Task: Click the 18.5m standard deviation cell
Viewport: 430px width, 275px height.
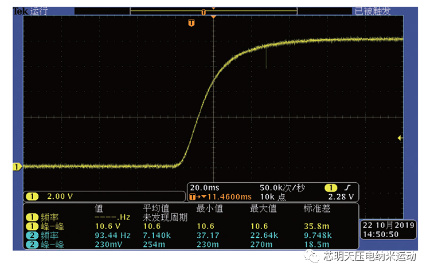Action: (316, 244)
